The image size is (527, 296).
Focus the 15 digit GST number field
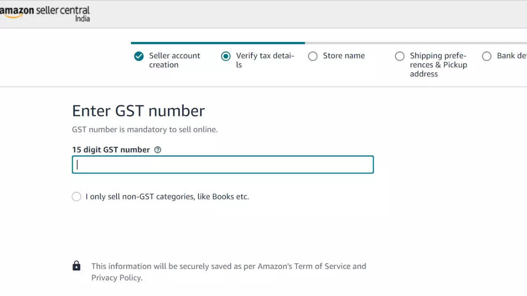coord(223,164)
